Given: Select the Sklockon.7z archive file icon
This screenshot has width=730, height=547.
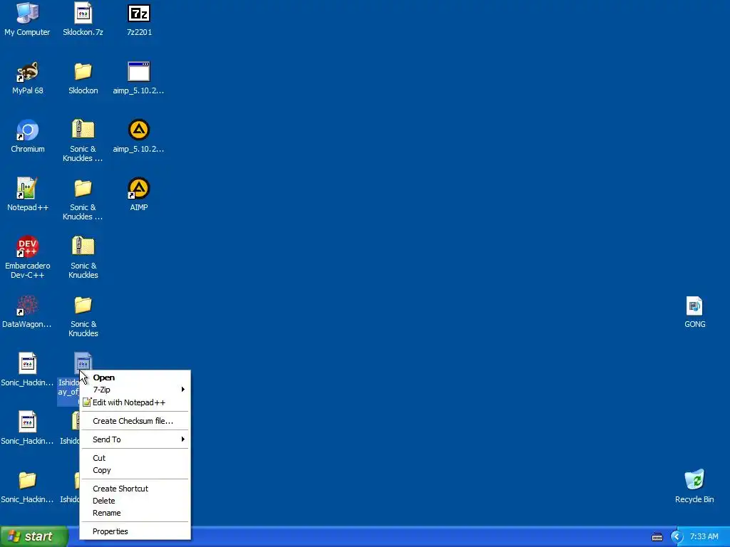Looking at the screenshot, I should (83, 19).
